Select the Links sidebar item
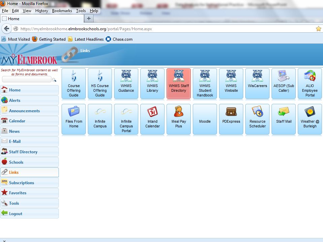 point(30,172)
